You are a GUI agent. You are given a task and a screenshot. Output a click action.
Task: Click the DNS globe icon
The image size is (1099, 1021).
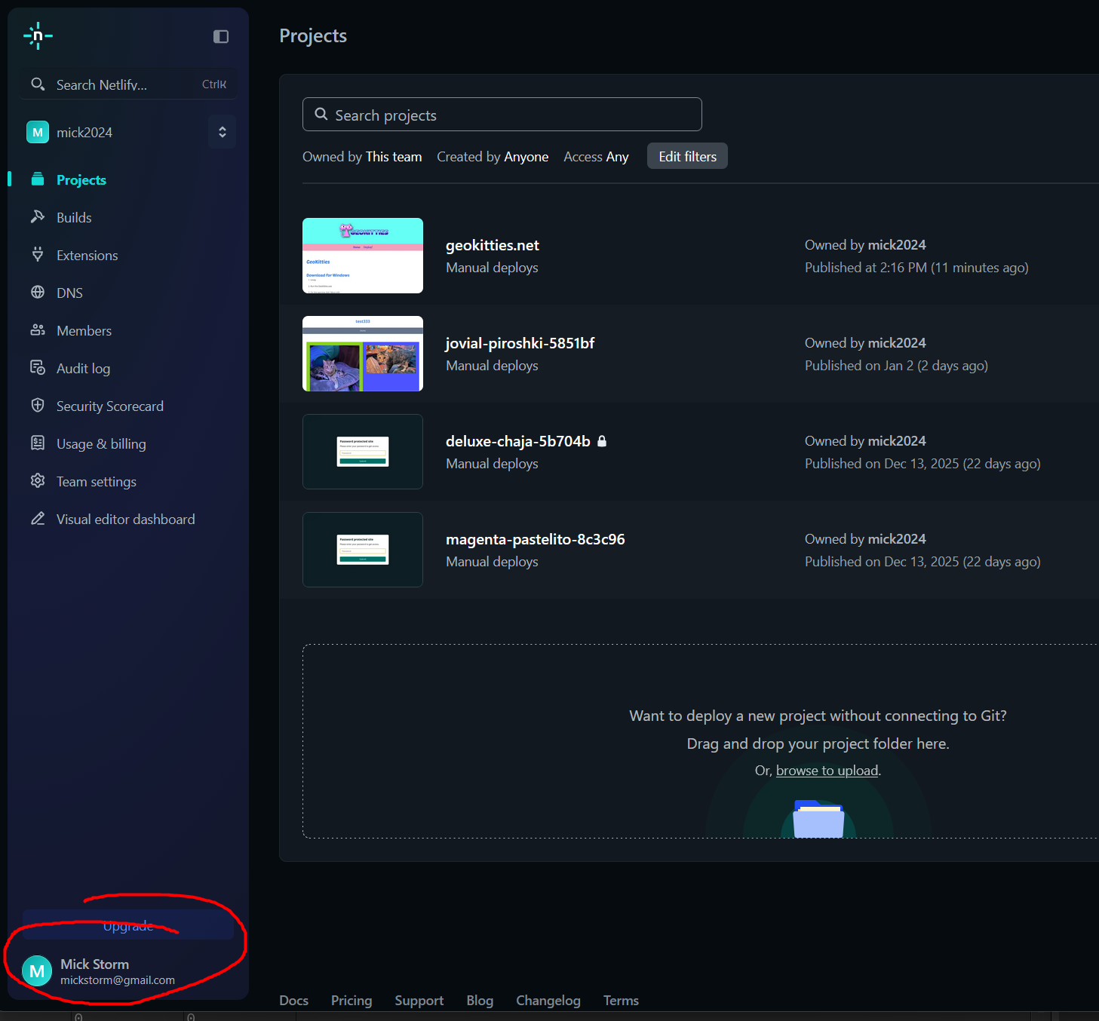click(38, 293)
